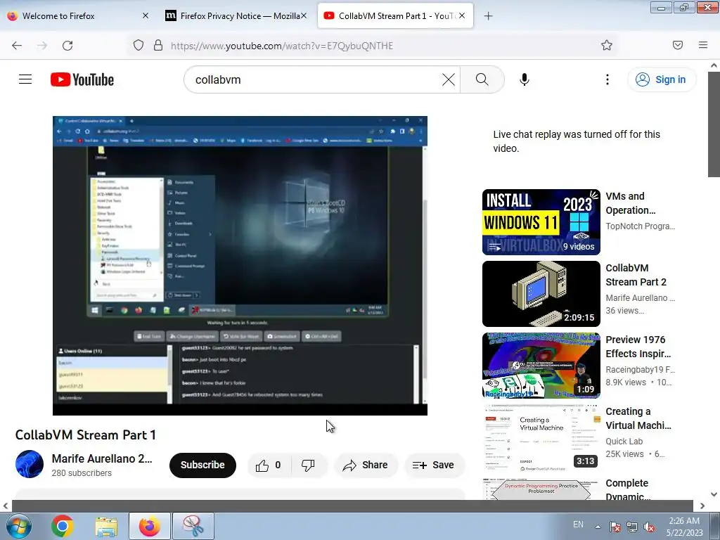Click the YouTube logo to go home
The width and height of the screenshot is (720, 540).
pos(82,79)
